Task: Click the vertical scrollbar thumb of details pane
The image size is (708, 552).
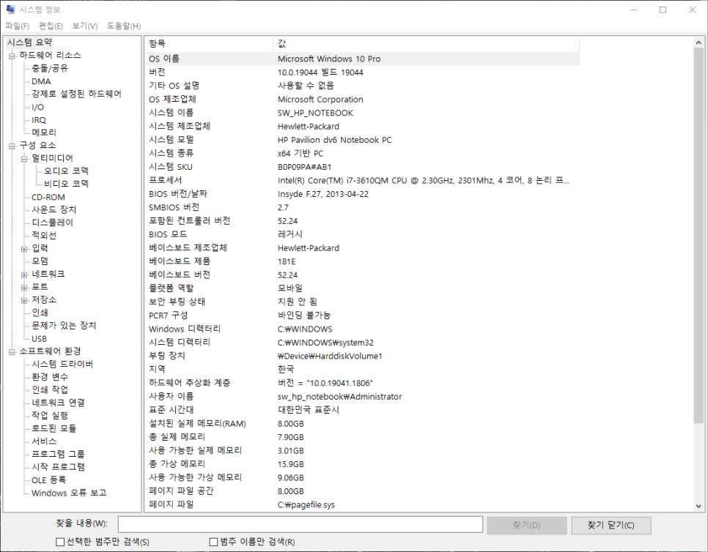Action: point(698,236)
